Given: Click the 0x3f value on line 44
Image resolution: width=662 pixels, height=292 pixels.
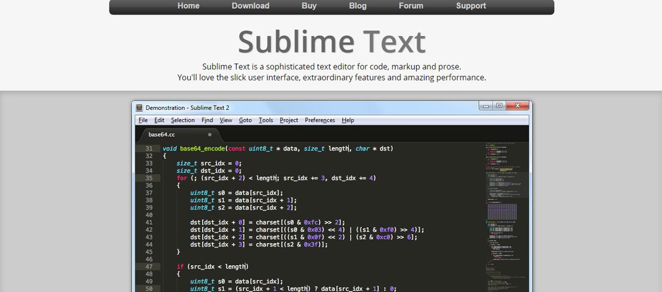Looking at the screenshot, I should 312,244.
